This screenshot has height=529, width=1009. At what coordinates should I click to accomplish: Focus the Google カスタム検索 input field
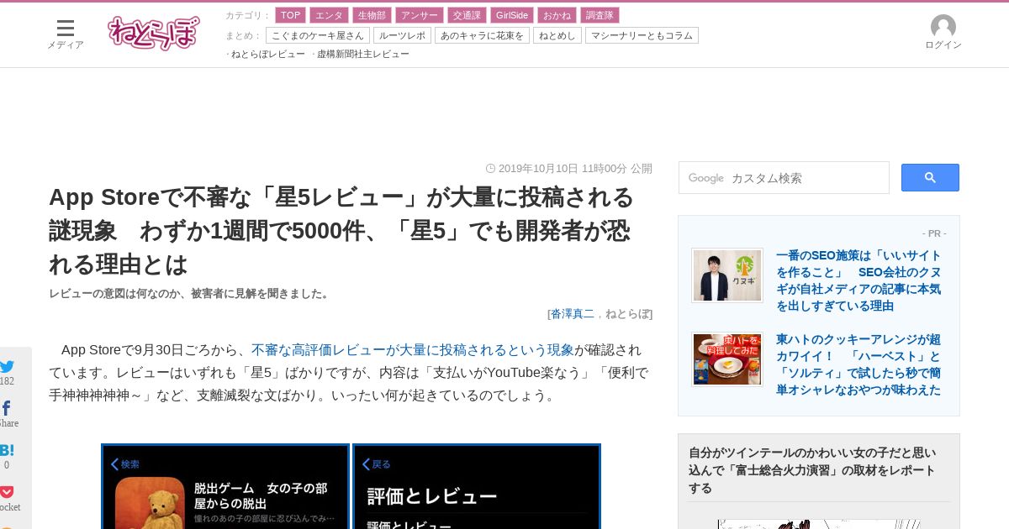pyautogui.click(x=784, y=178)
